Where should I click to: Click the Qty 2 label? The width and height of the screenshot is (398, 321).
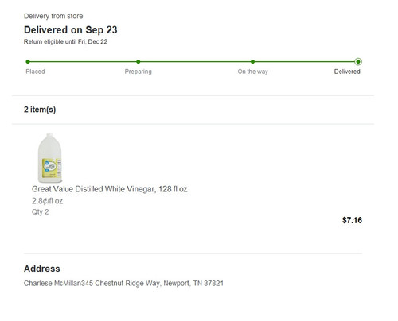[x=40, y=212]
